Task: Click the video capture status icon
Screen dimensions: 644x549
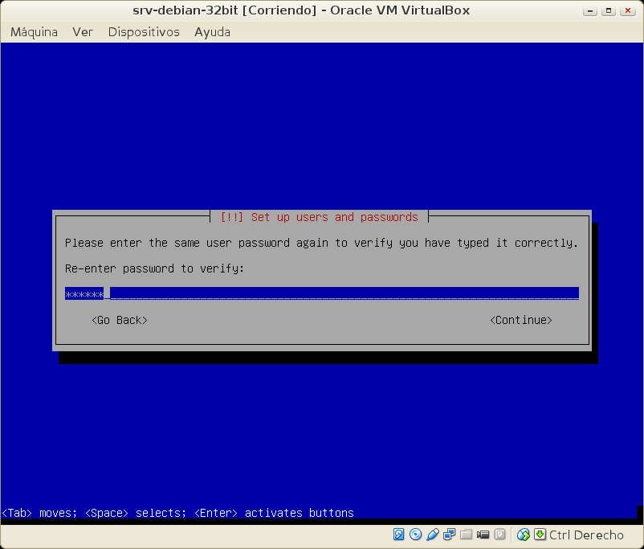Action: [483, 535]
